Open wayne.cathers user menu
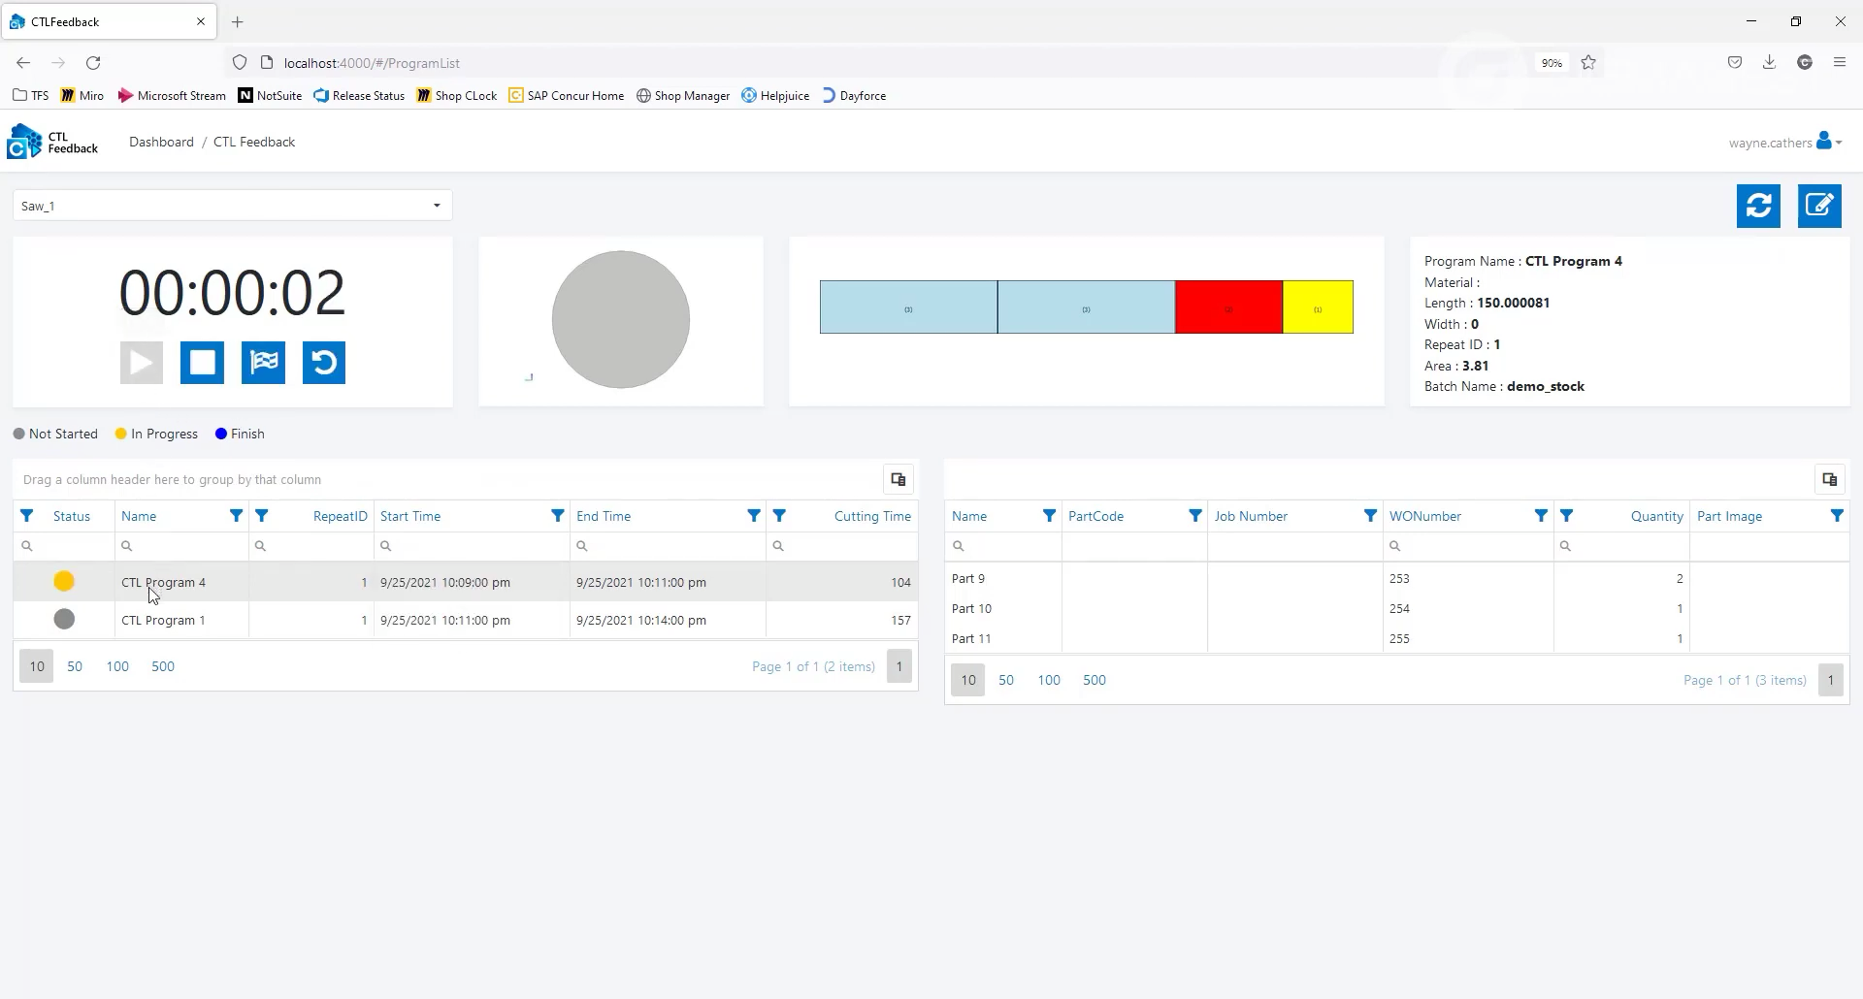1863x999 pixels. (x=1784, y=143)
